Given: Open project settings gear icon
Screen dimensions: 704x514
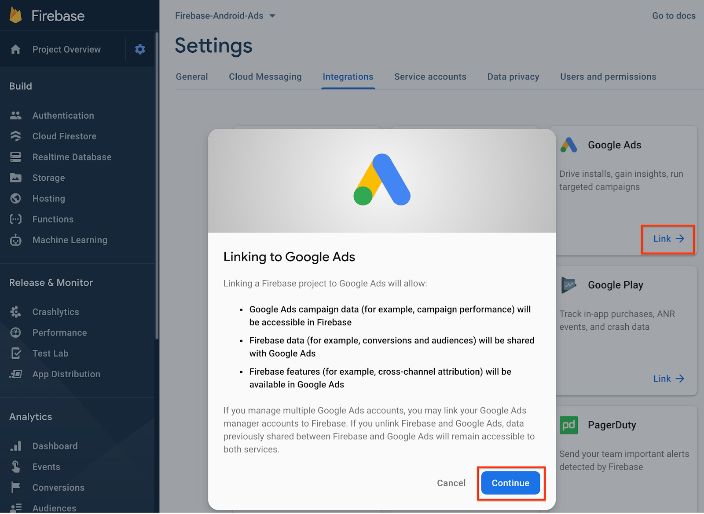Looking at the screenshot, I should pyautogui.click(x=140, y=49).
